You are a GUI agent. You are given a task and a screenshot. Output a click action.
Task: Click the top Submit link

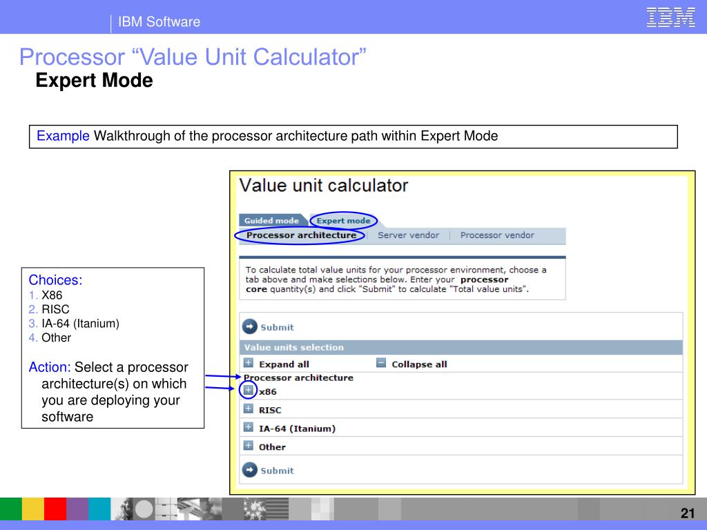tap(277, 328)
